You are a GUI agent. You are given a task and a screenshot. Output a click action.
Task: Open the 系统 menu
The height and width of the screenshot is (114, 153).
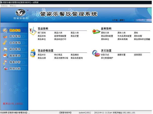coord(4,6)
